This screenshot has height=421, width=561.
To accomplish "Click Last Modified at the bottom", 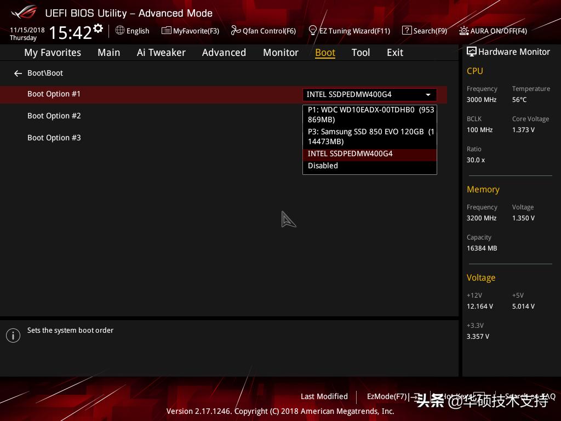I will coord(324,396).
